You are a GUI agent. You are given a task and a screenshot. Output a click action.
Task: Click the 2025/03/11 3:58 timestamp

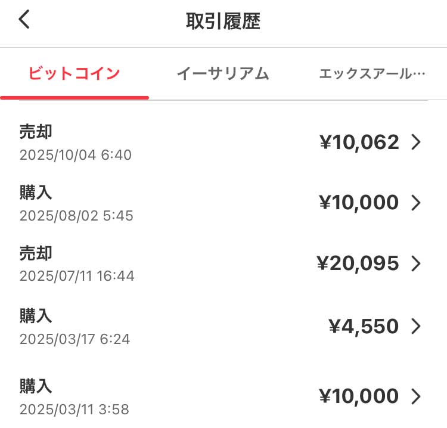click(74, 410)
